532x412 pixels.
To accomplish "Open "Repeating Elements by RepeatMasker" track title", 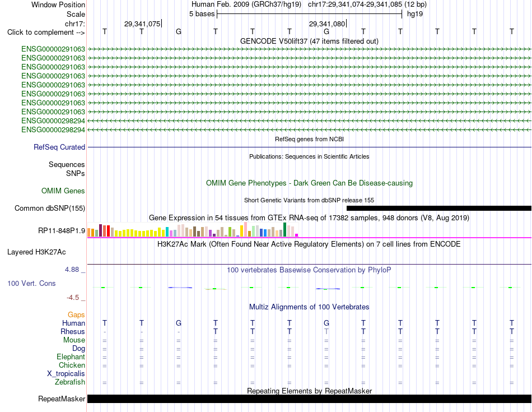I will [x=309, y=391].
